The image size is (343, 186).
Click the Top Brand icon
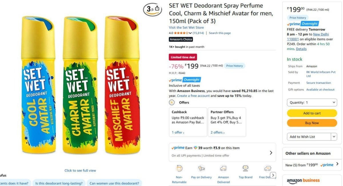pyautogui.click(x=246, y=168)
